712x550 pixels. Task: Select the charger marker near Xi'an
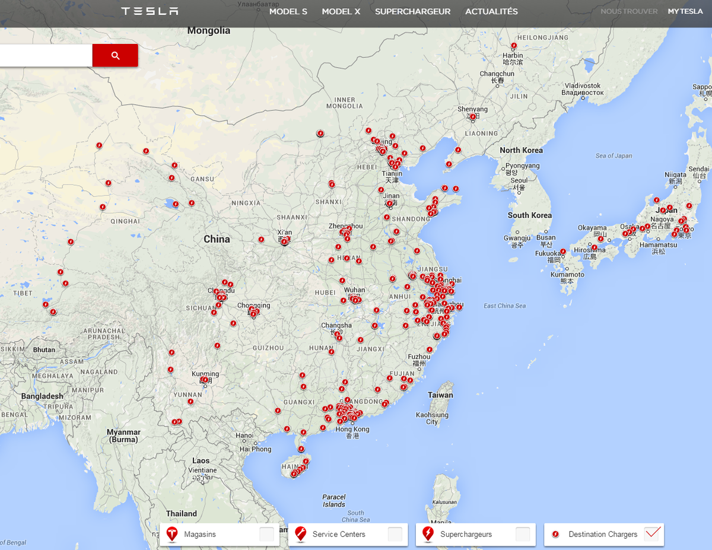(x=285, y=241)
